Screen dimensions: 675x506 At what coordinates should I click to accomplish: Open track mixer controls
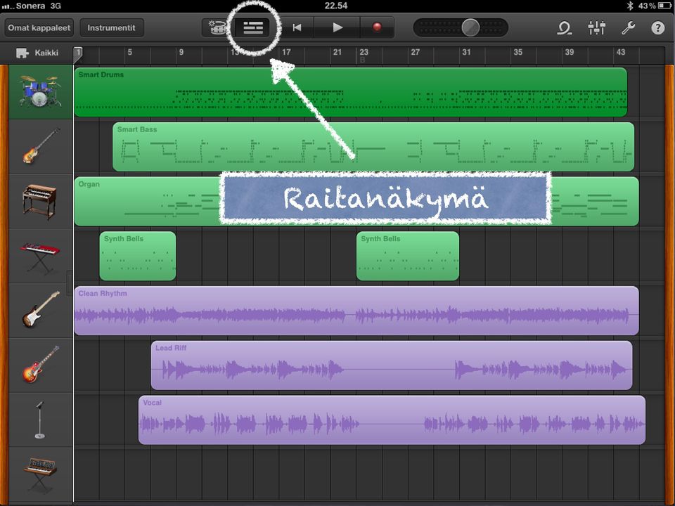pos(597,28)
